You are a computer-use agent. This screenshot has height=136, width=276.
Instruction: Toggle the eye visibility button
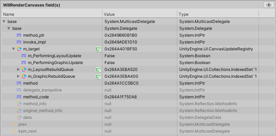(268, 5)
